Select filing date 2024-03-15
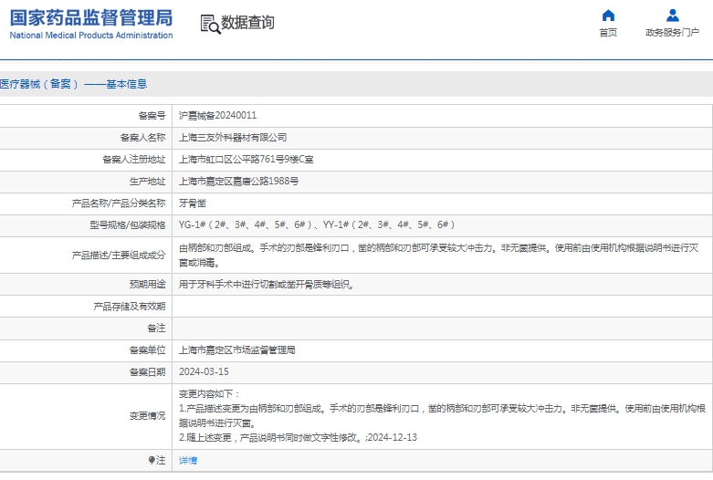713x480 pixels. [204, 371]
